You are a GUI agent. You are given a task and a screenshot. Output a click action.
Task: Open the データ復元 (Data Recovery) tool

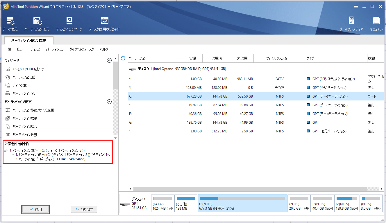(x=10, y=24)
